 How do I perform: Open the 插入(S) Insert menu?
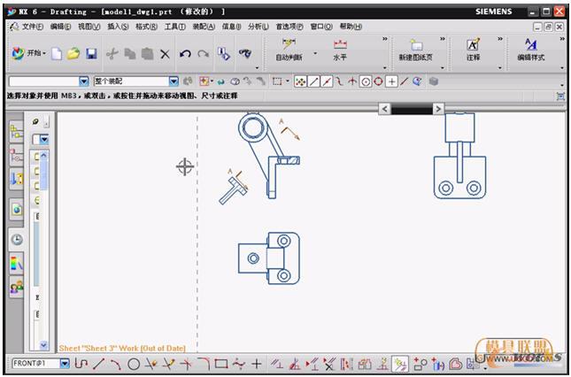click(118, 27)
